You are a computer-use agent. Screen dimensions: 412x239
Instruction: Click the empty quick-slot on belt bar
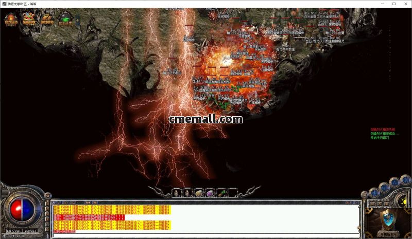[233, 193]
